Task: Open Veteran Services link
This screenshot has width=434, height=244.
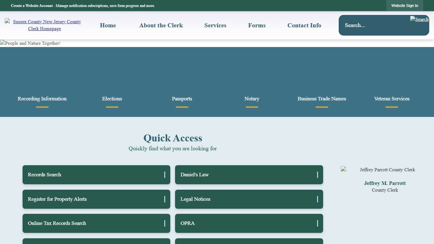Action: coord(391,99)
